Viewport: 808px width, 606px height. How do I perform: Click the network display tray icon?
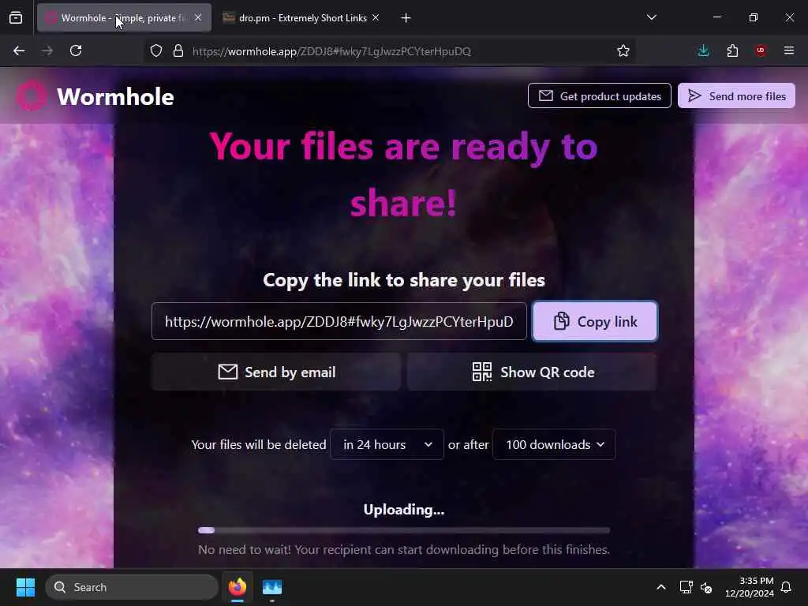pos(686,587)
